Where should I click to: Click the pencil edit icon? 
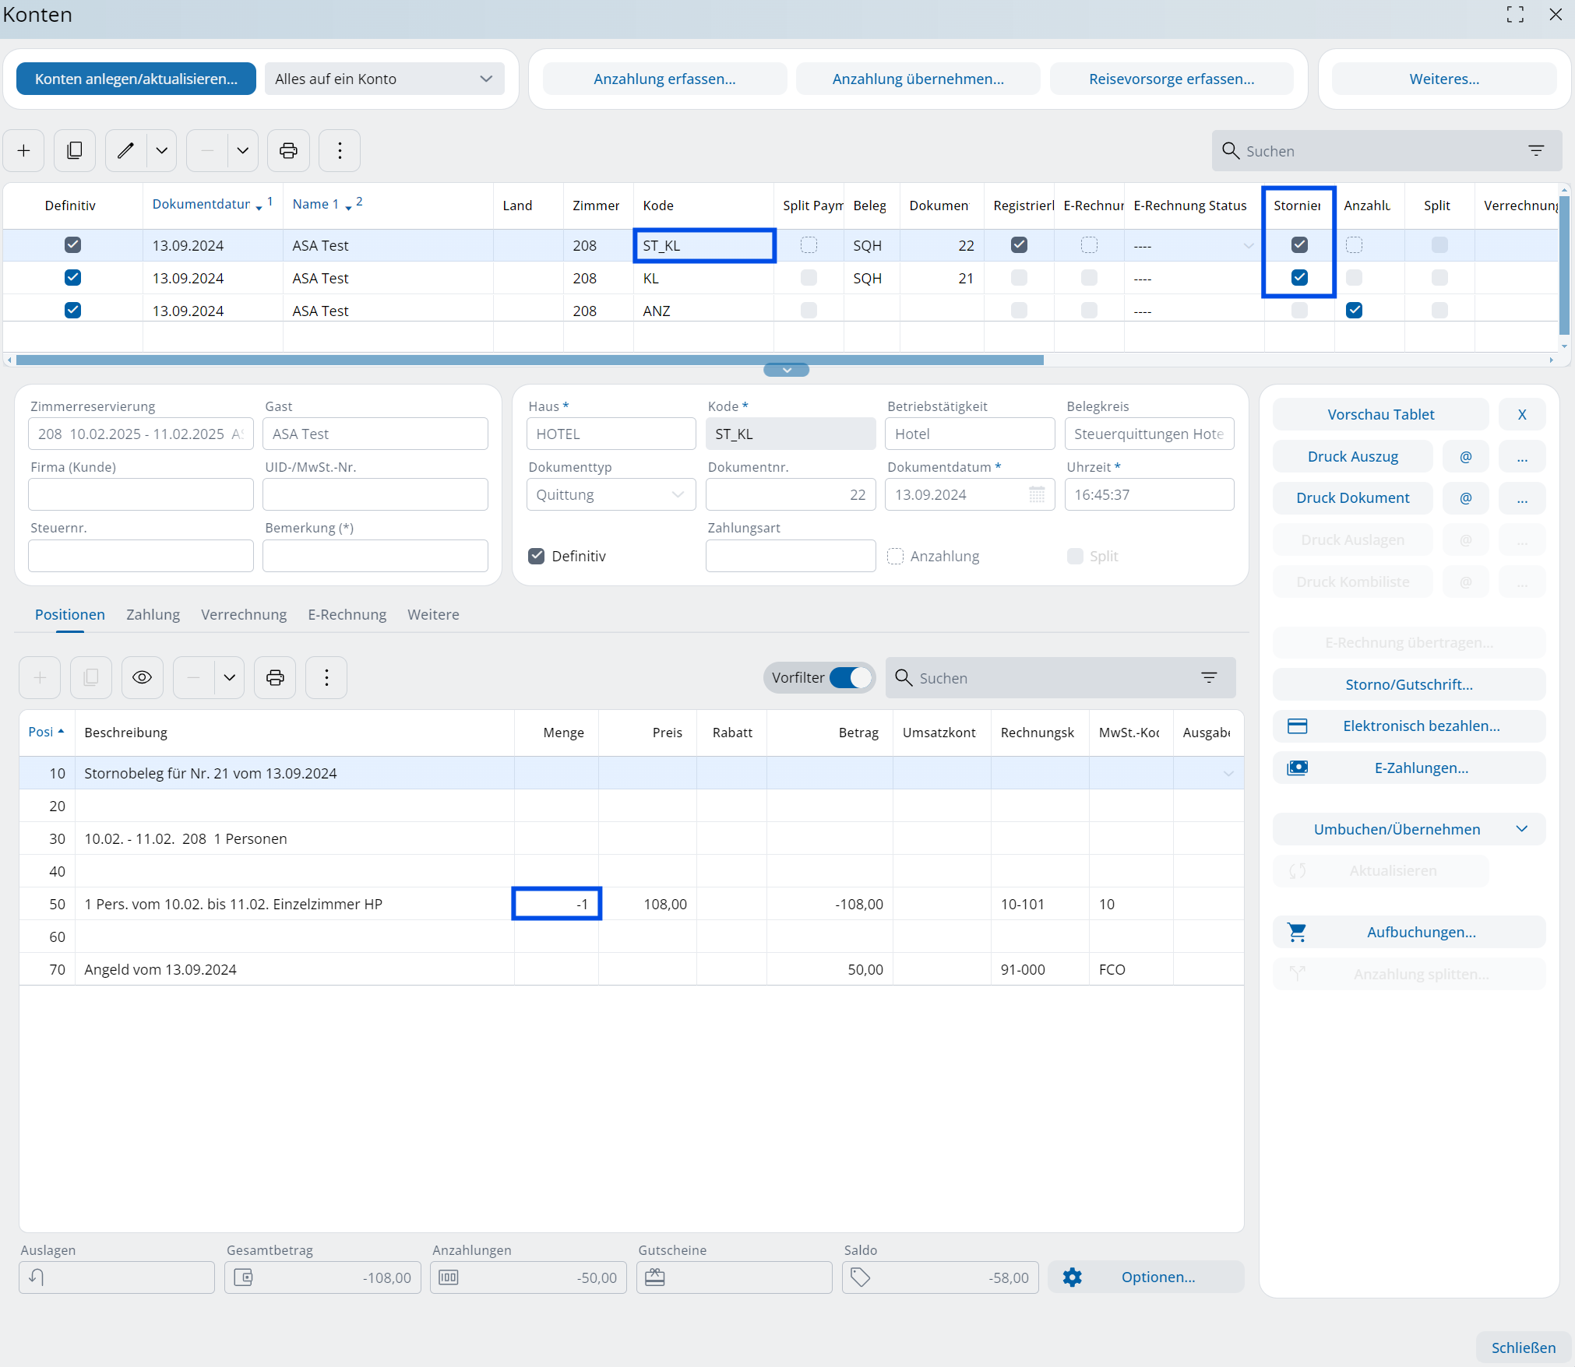tap(126, 150)
